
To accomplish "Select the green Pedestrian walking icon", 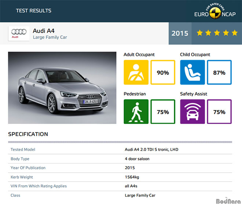I will 136,111.
